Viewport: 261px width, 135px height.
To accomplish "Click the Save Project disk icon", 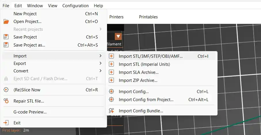I will 6,37.
